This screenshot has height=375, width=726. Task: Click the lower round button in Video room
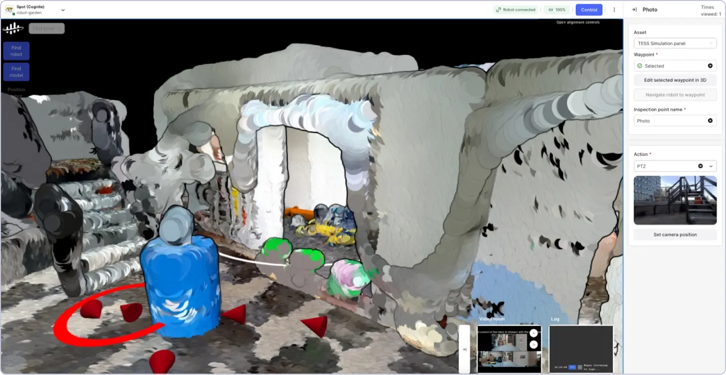pos(533,345)
